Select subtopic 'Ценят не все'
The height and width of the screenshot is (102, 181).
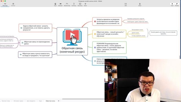click(x=135, y=33)
